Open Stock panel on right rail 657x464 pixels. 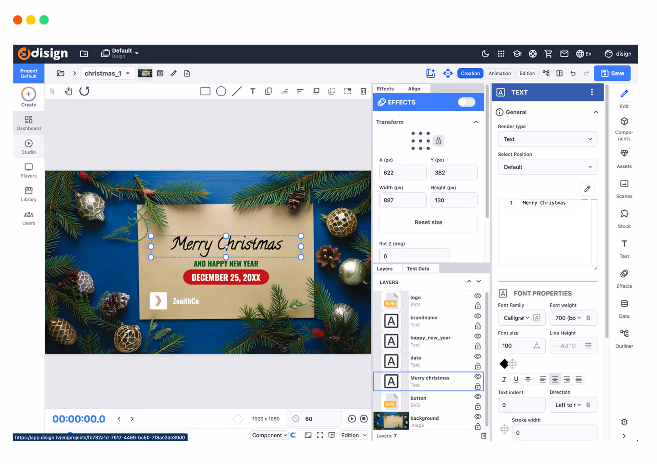coord(624,219)
